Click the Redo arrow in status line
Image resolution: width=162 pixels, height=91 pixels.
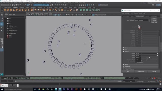[x=20, y=5]
